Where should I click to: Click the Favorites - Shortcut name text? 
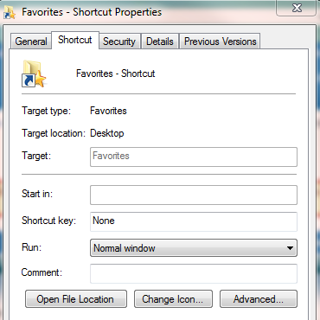click(x=115, y=74)
